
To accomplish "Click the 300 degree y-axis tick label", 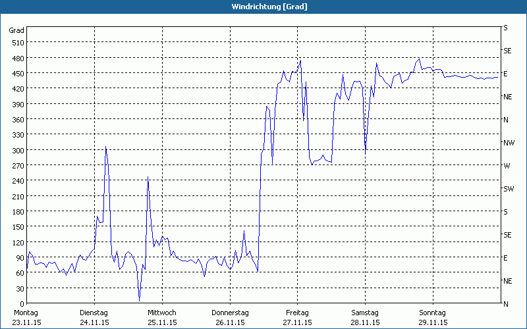I will (16, 150).
